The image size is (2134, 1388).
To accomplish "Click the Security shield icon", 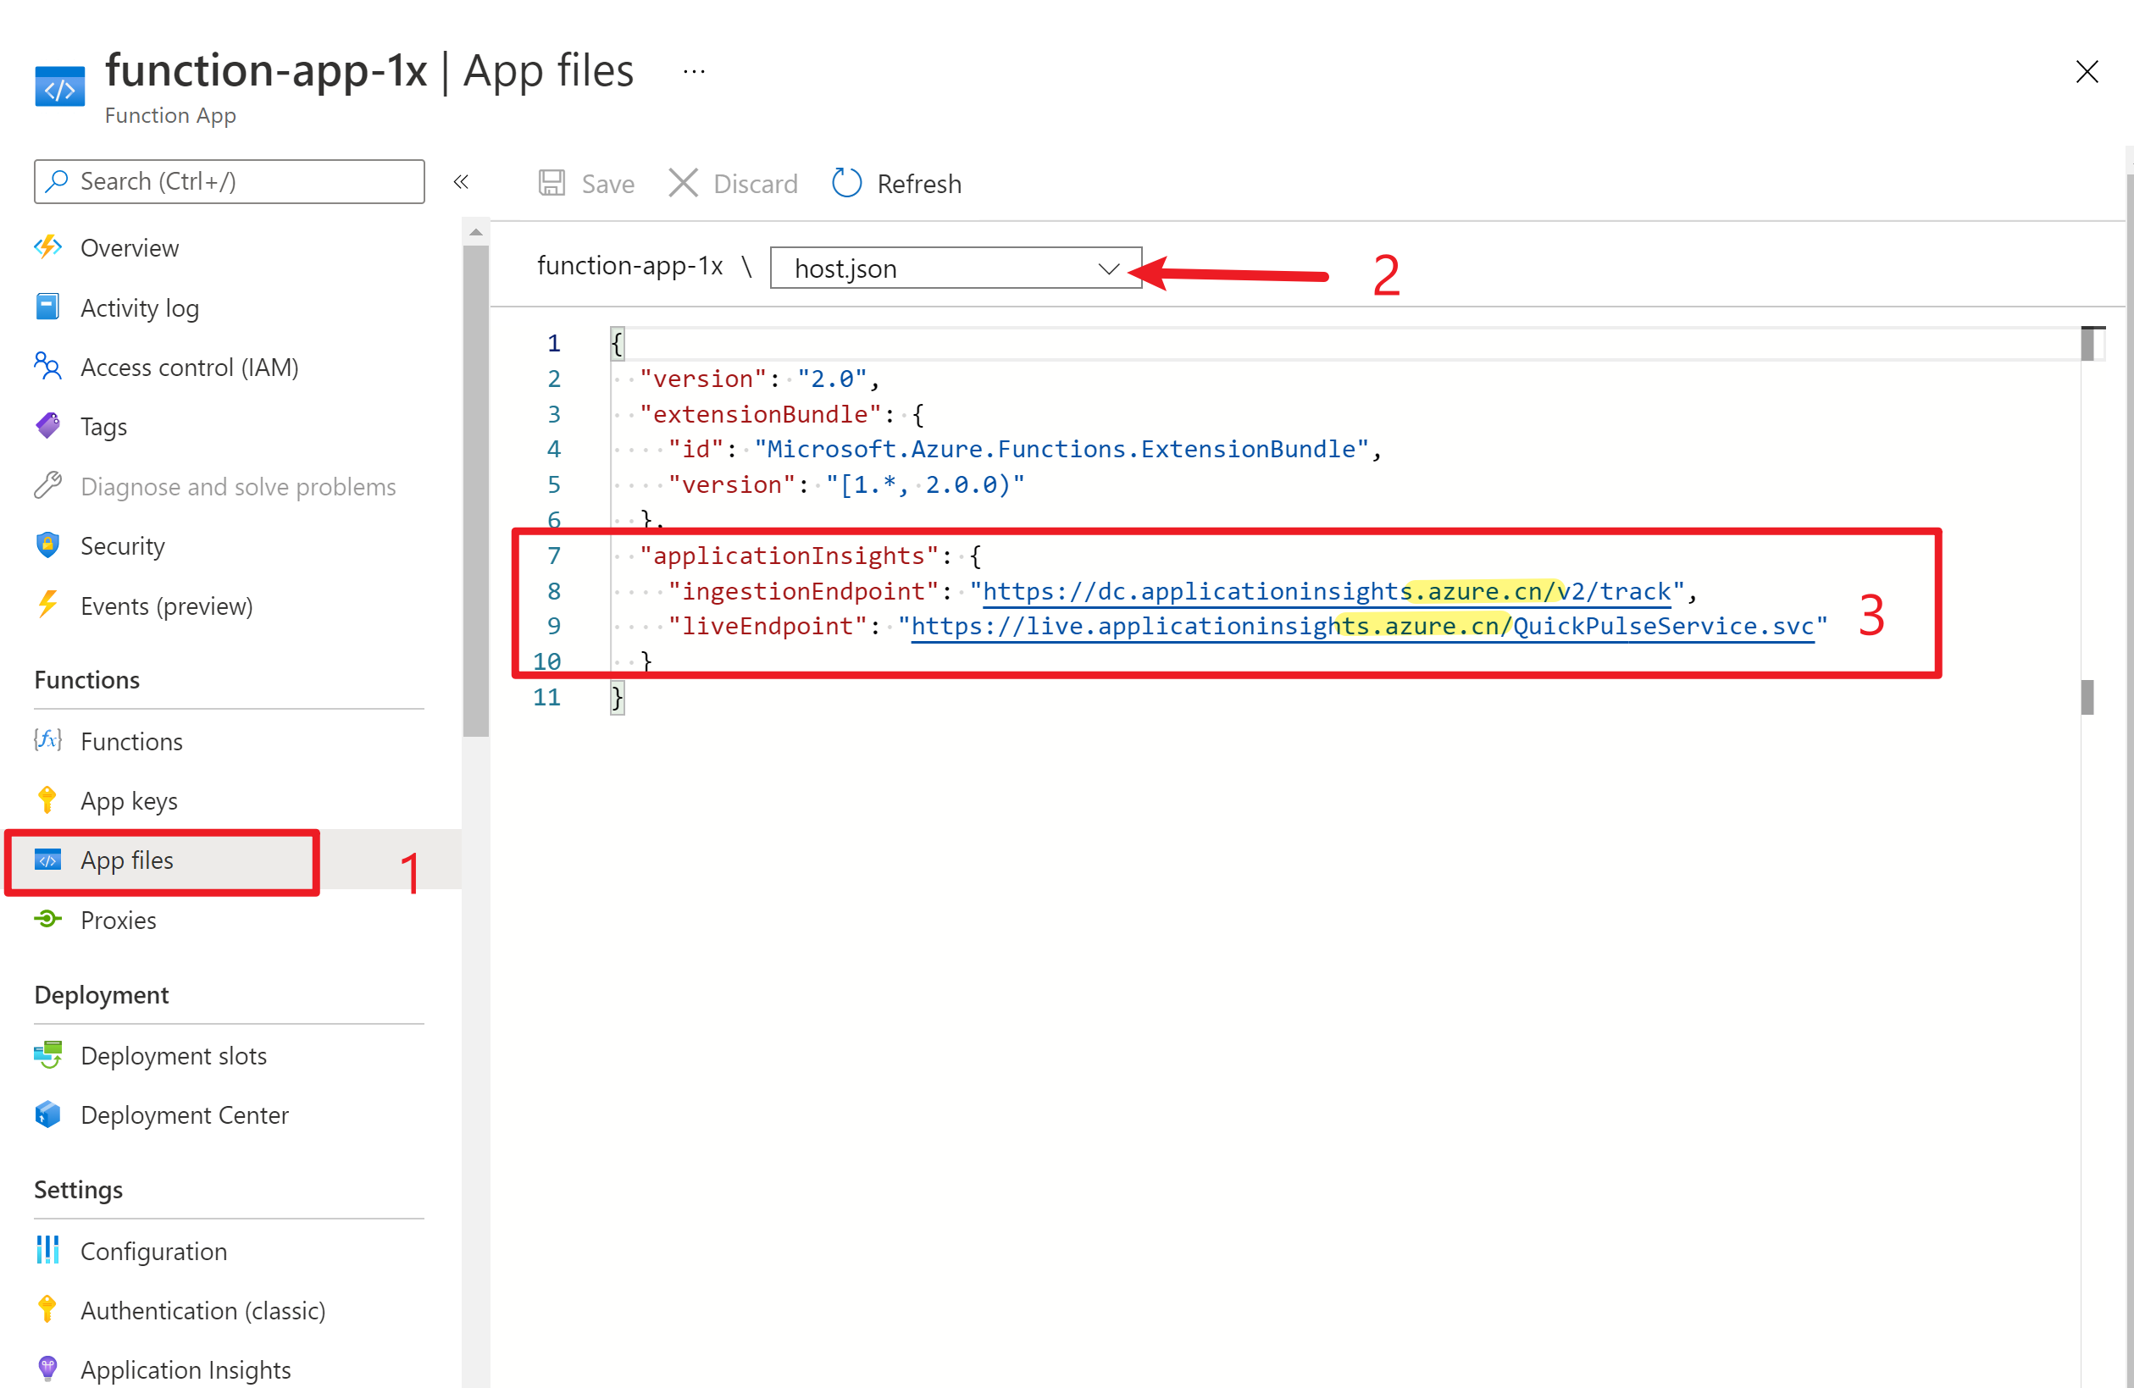I will (x=48, y=545).
